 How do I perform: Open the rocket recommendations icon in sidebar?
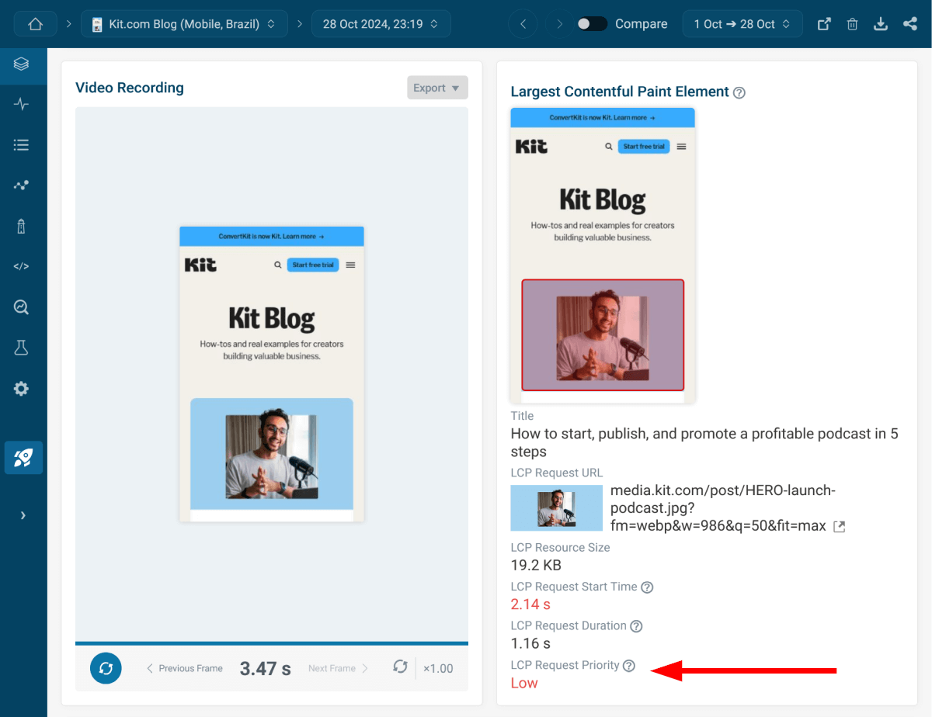coord(23,458)
